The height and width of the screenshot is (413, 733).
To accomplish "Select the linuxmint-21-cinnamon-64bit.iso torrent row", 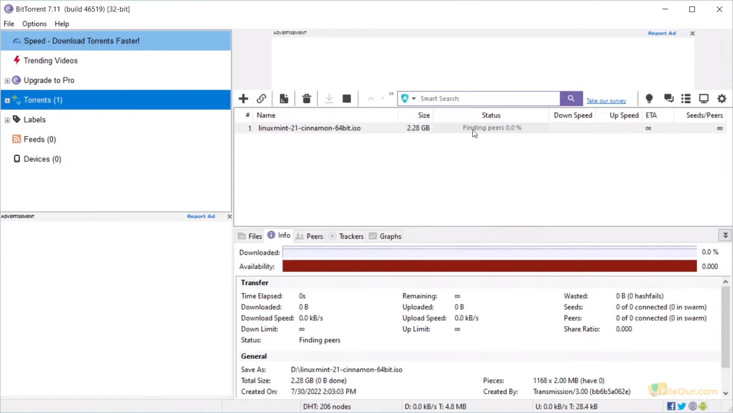I will click(309, 128).
